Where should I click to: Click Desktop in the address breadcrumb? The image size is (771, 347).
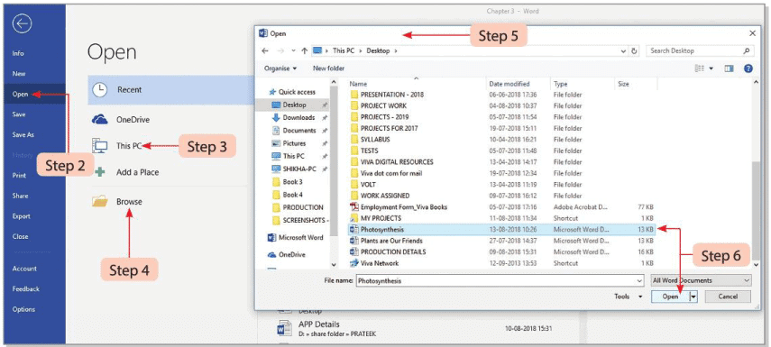coord(378,50)
